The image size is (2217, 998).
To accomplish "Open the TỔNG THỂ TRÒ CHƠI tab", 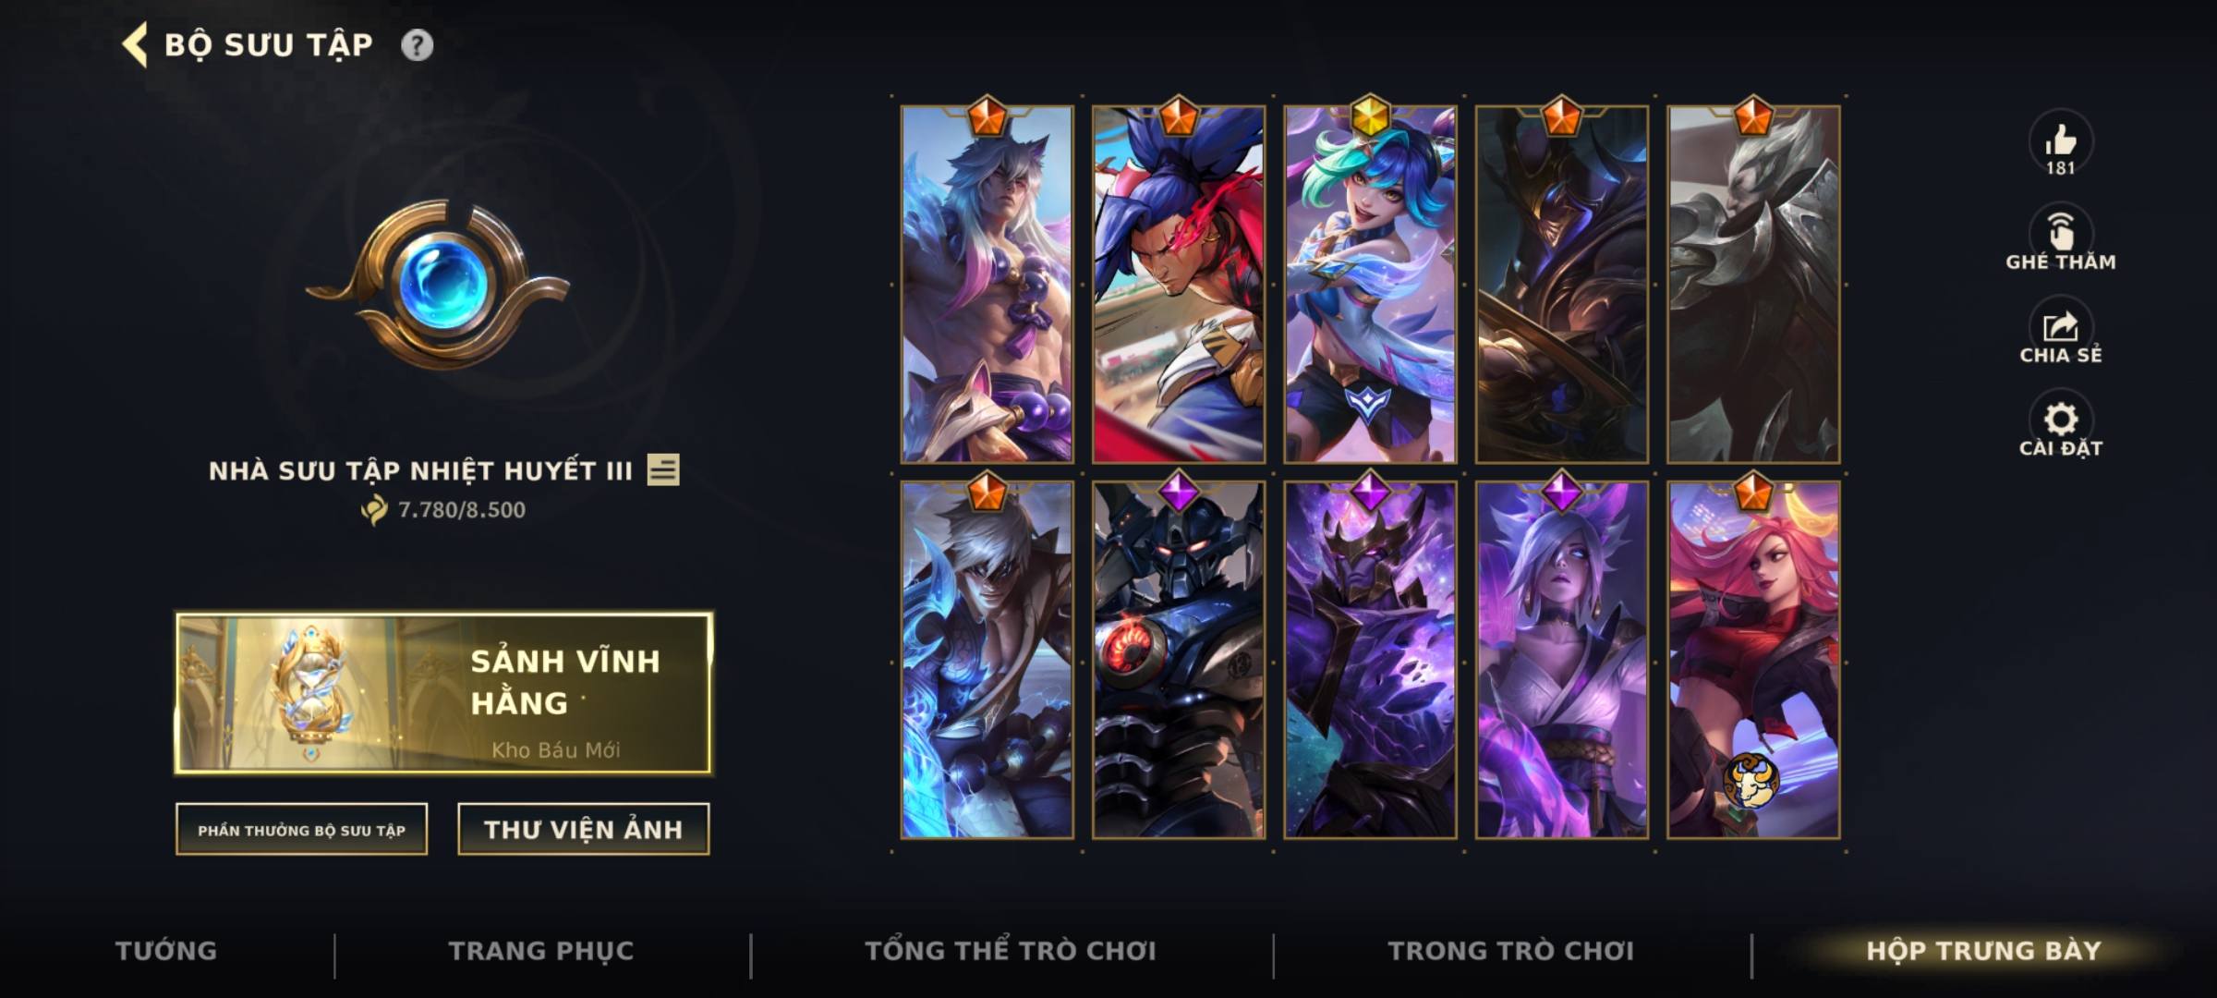I will 1011,951.
